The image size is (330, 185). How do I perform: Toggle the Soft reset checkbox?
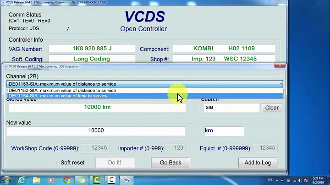[x=57, y=162]
